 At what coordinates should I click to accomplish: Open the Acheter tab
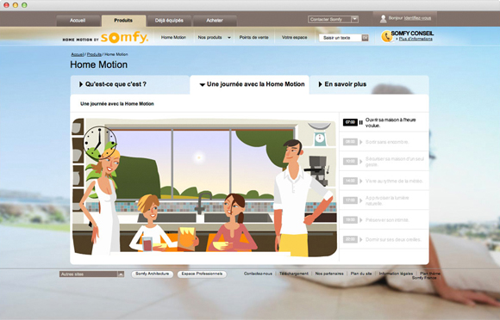(x=215, y=21)
